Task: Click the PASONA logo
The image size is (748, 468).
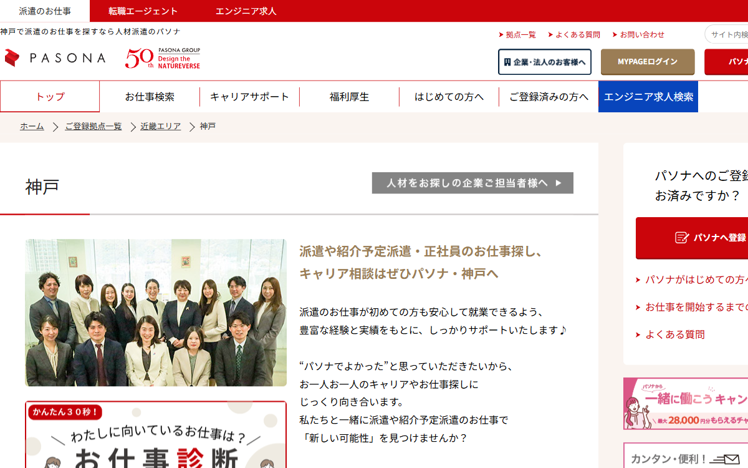Action: coord(55,58)
